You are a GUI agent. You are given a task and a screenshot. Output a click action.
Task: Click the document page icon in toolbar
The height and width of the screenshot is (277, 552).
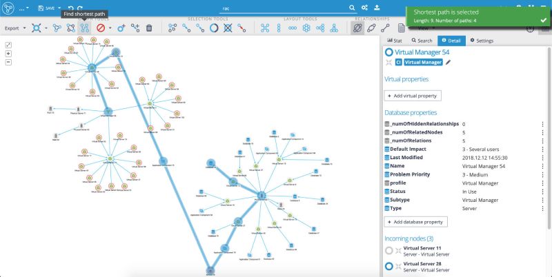coord(402,28)
